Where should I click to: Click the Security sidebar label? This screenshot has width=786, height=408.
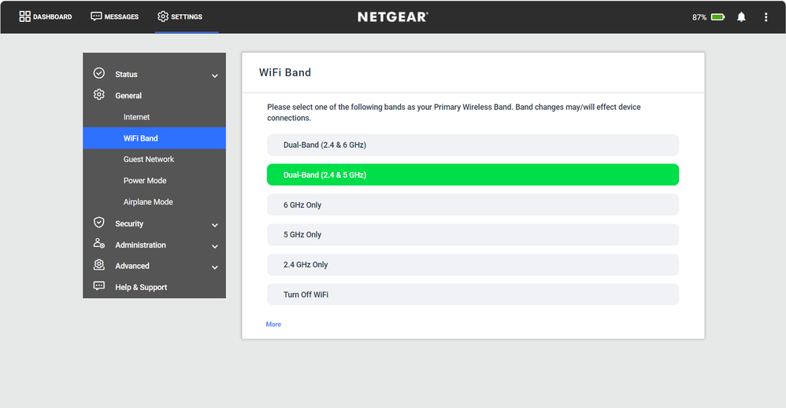click(129, 224)
